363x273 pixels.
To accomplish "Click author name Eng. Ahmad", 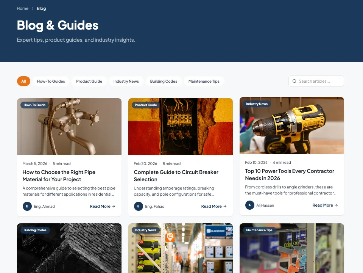I will (x=44, y=206).
